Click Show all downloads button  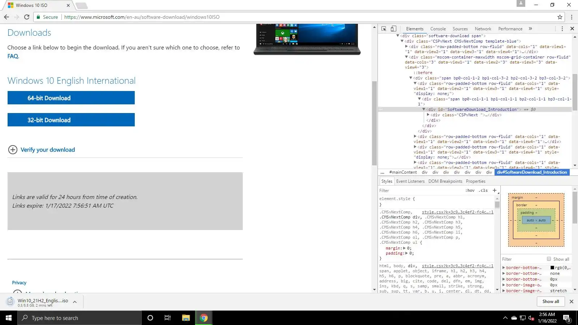point(551,302)
